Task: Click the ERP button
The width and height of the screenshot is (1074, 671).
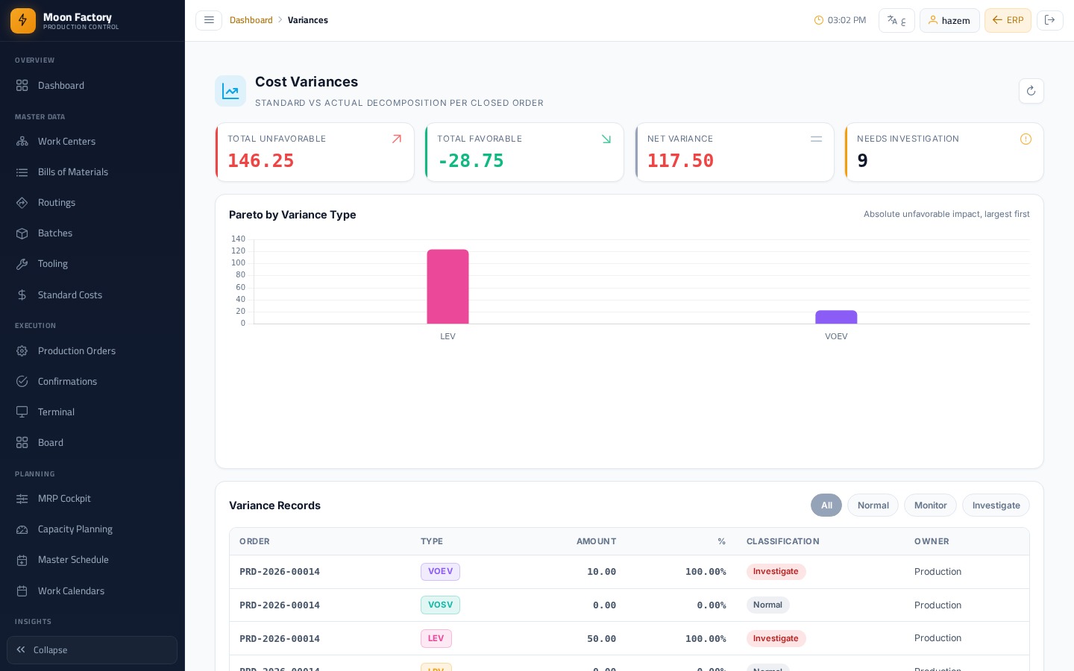Action: tap(1008, 20)
